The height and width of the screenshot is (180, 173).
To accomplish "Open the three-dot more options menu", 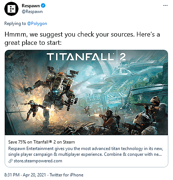I will click(x=165, y=5).
